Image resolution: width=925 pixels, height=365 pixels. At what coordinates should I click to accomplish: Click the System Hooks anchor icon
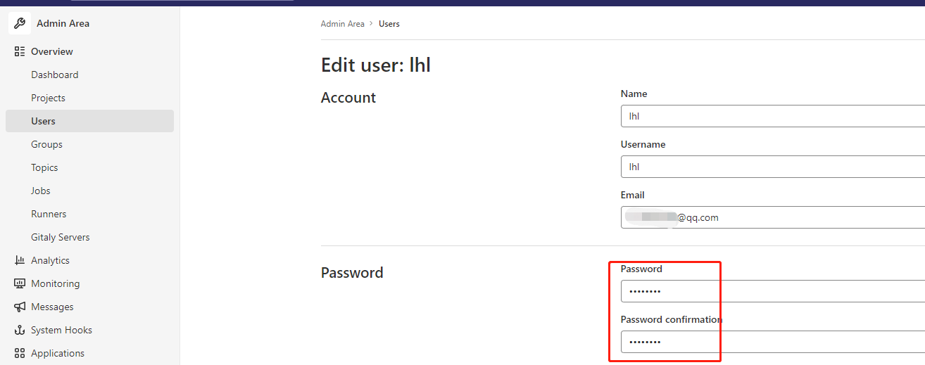coord(20,330)
